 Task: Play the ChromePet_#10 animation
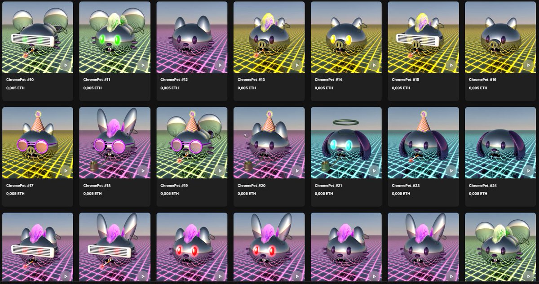(x=66, y=65)
